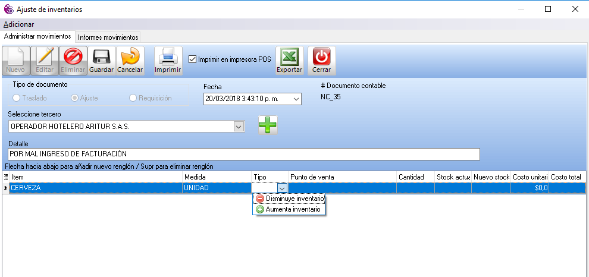This screenshot has height=277, width=589.
Task: Select the Requisición radio button
Action: pyautogui.click(x=133, y=98)
